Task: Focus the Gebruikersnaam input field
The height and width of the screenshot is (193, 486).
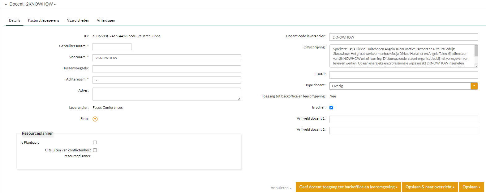Action: click(112, 47)
